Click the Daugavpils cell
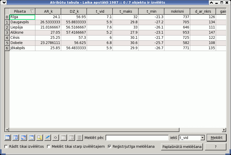 click(22, 22)
